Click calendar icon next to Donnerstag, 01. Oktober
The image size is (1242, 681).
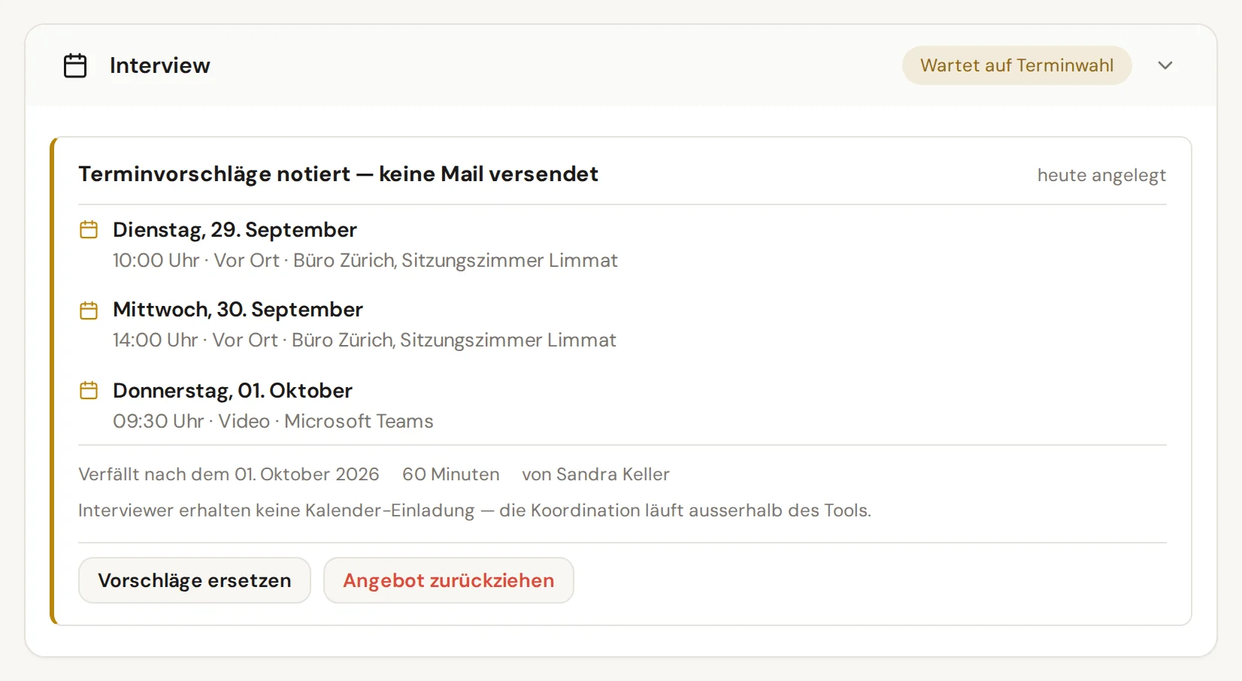click(89, 390)
